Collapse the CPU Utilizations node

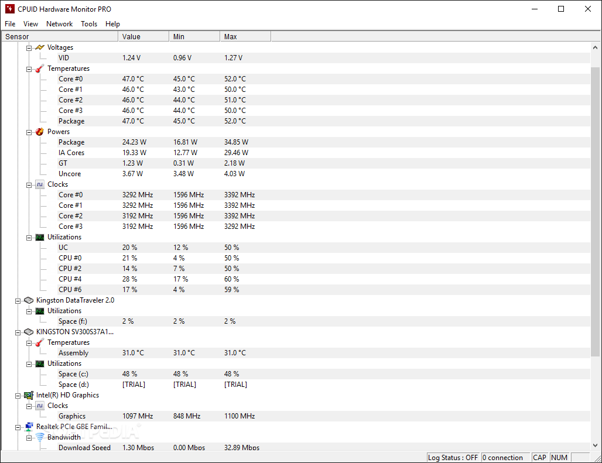pyautogui.click(x=29, y=238)
